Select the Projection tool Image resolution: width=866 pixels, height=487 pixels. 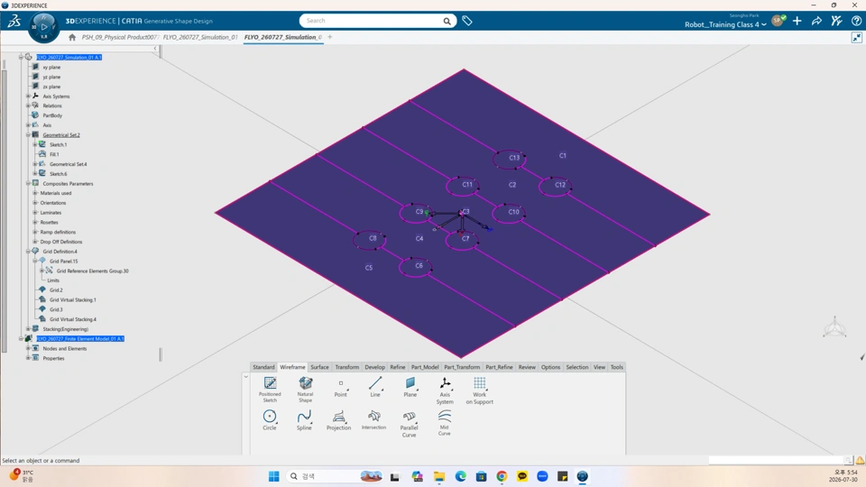(338, 419)
